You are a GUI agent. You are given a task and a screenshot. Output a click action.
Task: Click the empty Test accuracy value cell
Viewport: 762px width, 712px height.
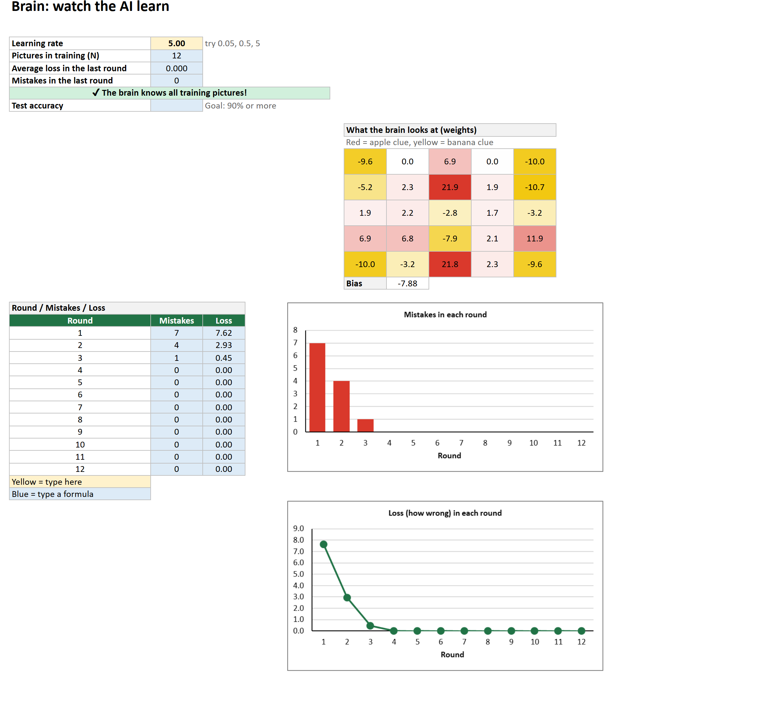(176, 106)
